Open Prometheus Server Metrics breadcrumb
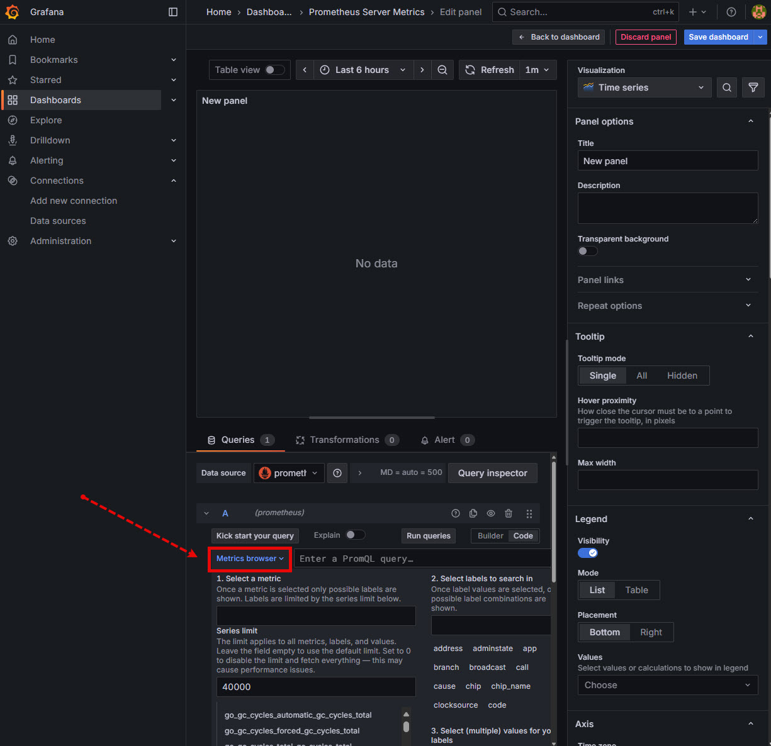 [x=367, y=12]
